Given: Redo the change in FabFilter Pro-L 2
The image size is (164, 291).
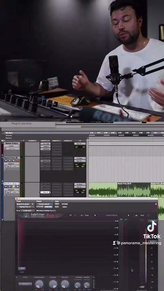Looking at the screenshot, I should point(75,215).
